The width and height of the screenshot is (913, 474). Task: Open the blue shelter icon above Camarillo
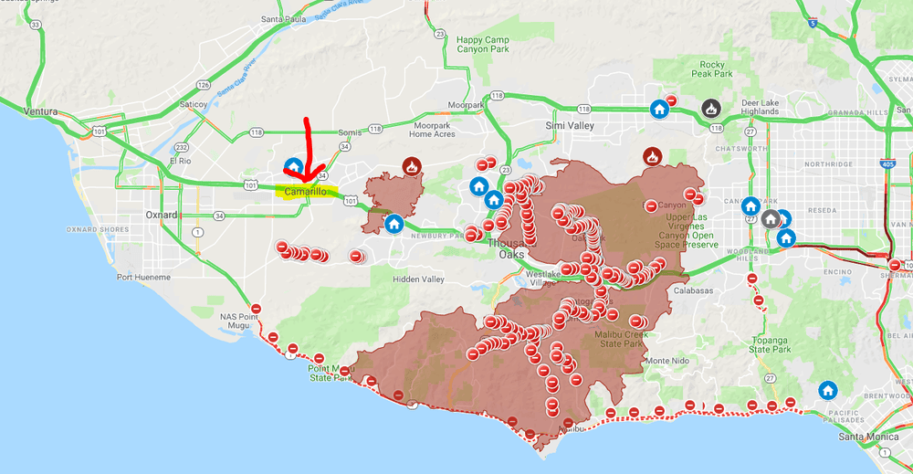[x=293, y=166]
